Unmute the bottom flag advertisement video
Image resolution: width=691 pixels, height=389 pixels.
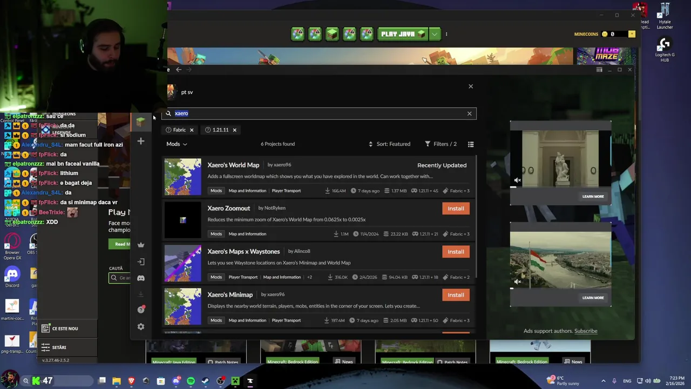pos(517,281)
